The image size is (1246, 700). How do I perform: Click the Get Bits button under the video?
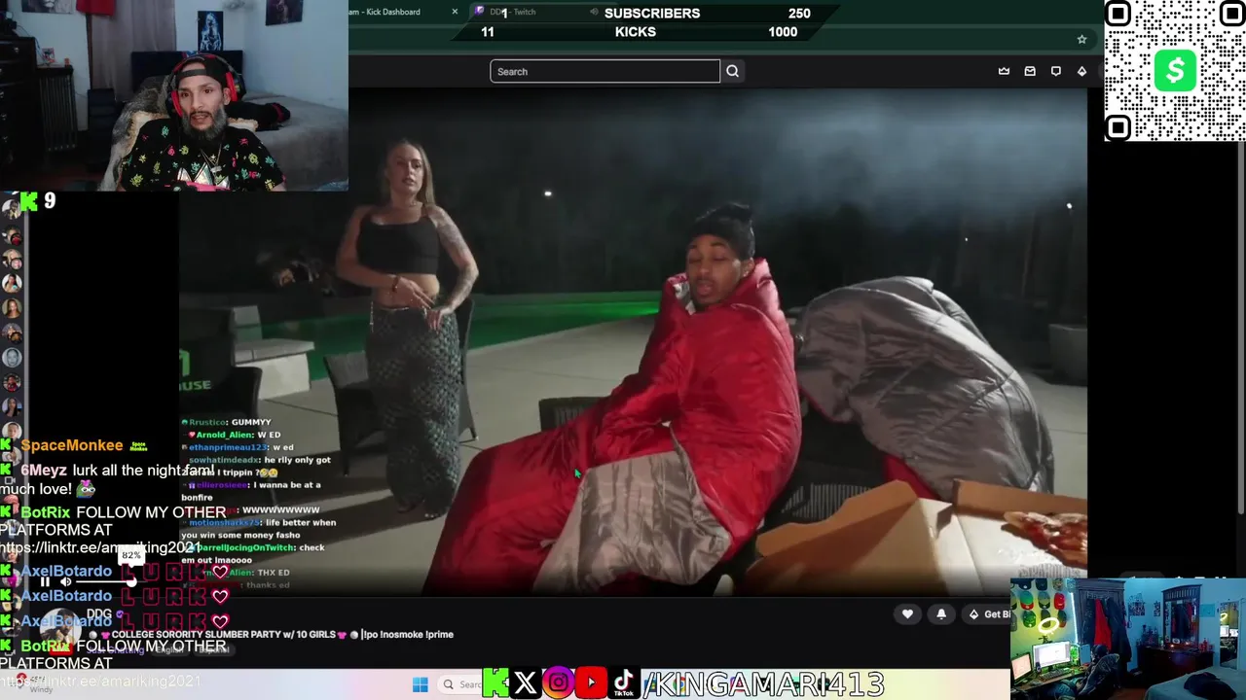click(987, 613)
